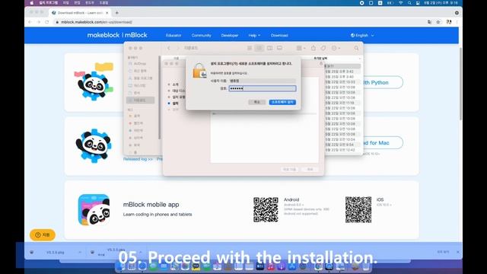The width and height of the screenshot is (487, 274).
Task: Expand the V5.3.5.pkg download item chevron
Action: 80,252
